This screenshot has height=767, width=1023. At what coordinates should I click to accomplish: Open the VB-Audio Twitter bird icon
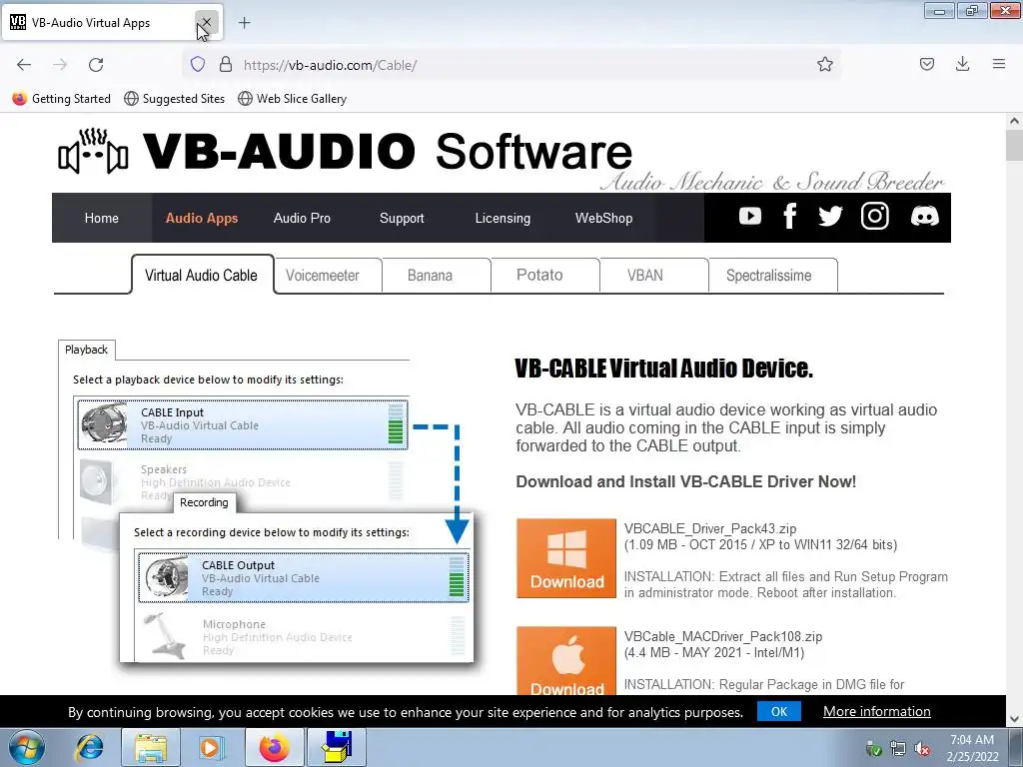tap(830, 216)
